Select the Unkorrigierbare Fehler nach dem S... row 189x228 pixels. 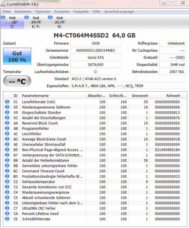(x=93, y=203)
